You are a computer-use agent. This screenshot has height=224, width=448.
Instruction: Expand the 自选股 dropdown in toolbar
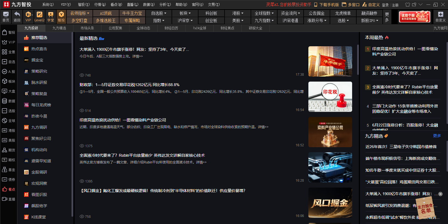(159, 13)
